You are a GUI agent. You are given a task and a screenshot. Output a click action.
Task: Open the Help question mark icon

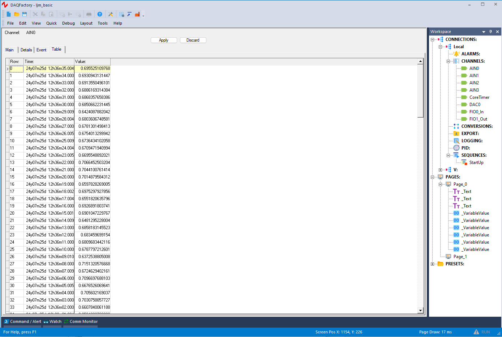click(x=100, y=14)
